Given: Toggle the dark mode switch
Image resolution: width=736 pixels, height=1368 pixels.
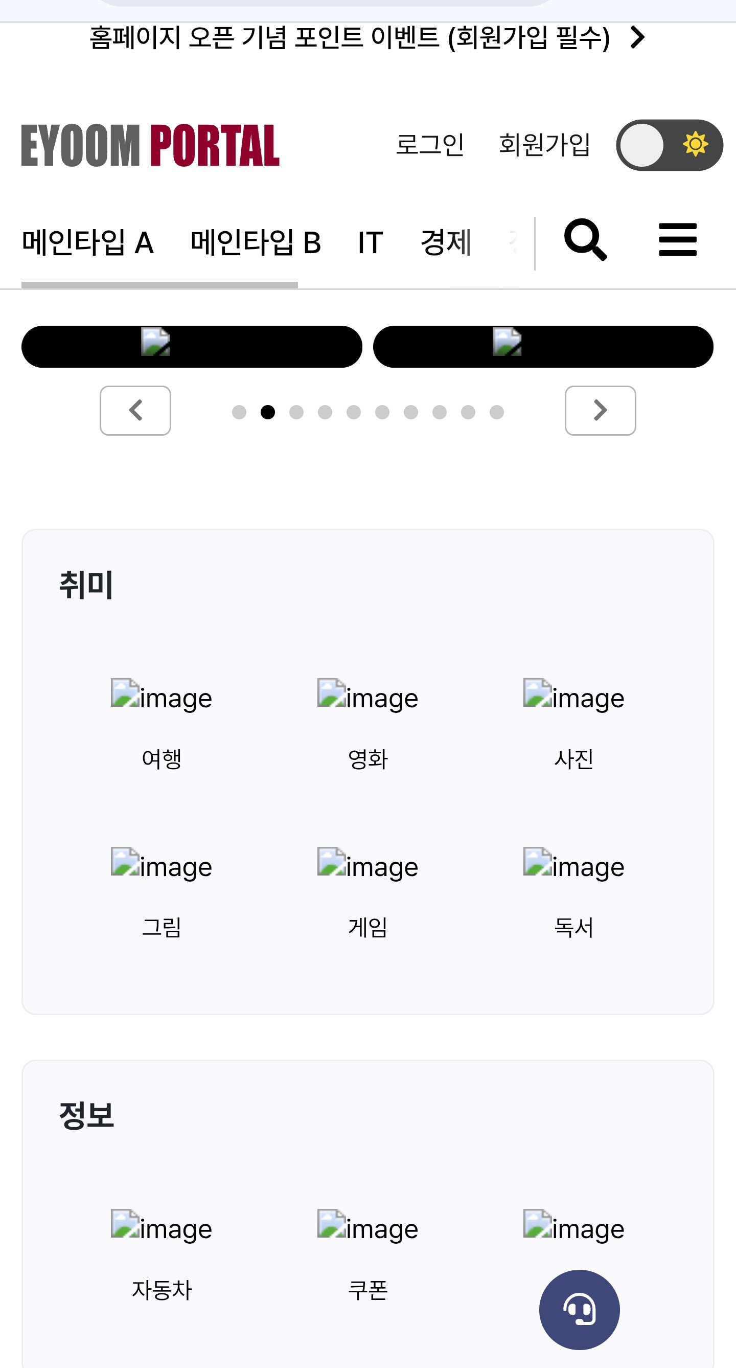Looking at the screenshot, I should (669, 145).
